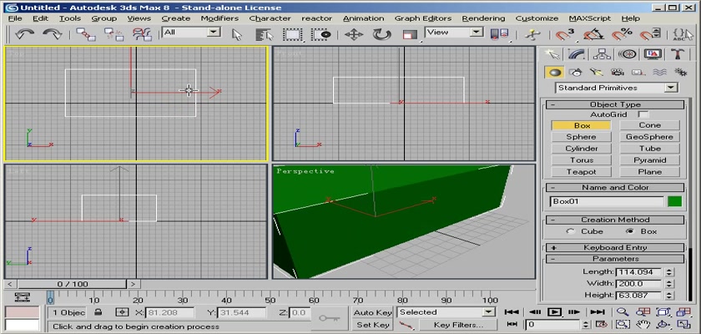
Task: Click the Play Animation button
Action: [x=554, y=312]
